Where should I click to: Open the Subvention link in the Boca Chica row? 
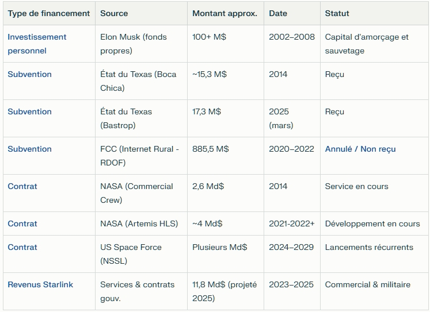29,74
